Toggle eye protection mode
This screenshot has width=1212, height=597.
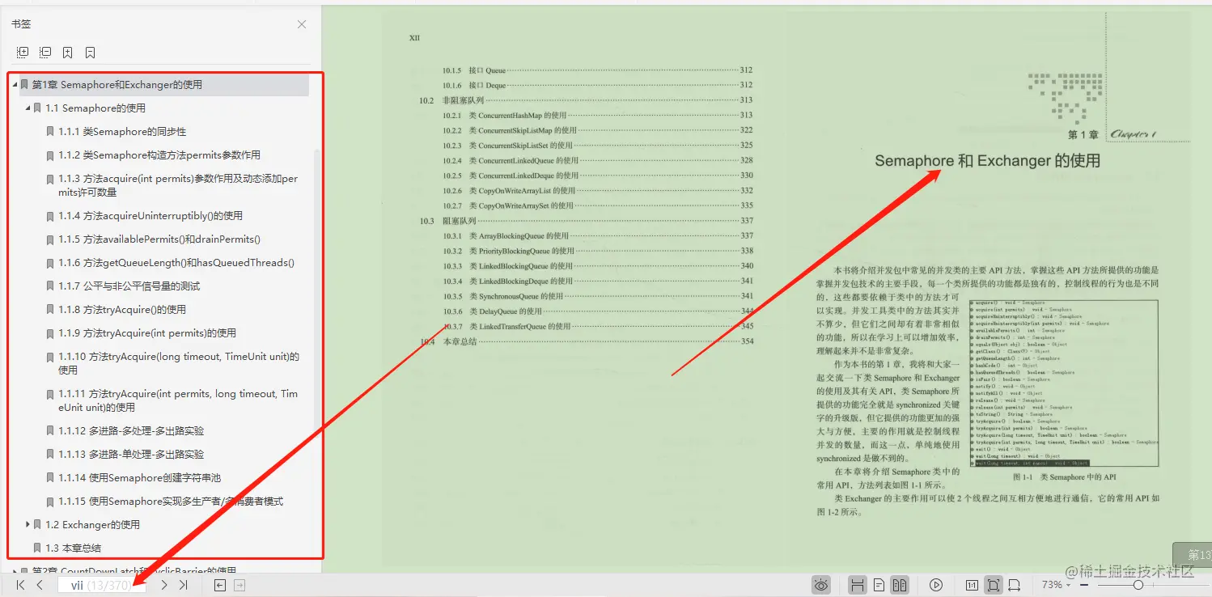tap(822, 585)
